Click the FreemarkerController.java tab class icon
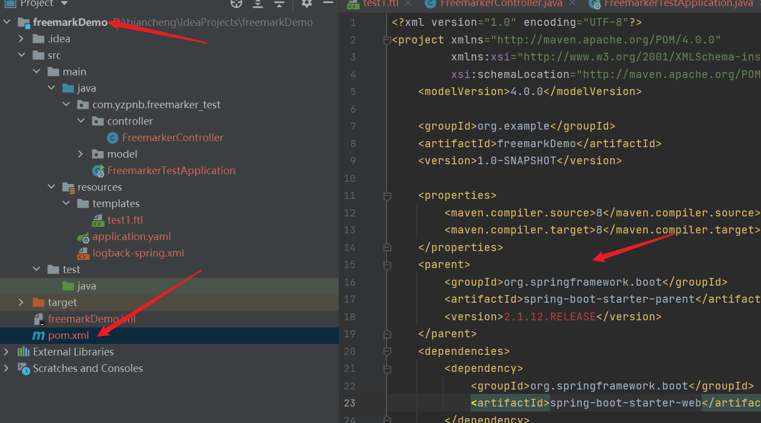Image resolution: width=761 pixels, height=423 pixels. [x=431, y=4]
